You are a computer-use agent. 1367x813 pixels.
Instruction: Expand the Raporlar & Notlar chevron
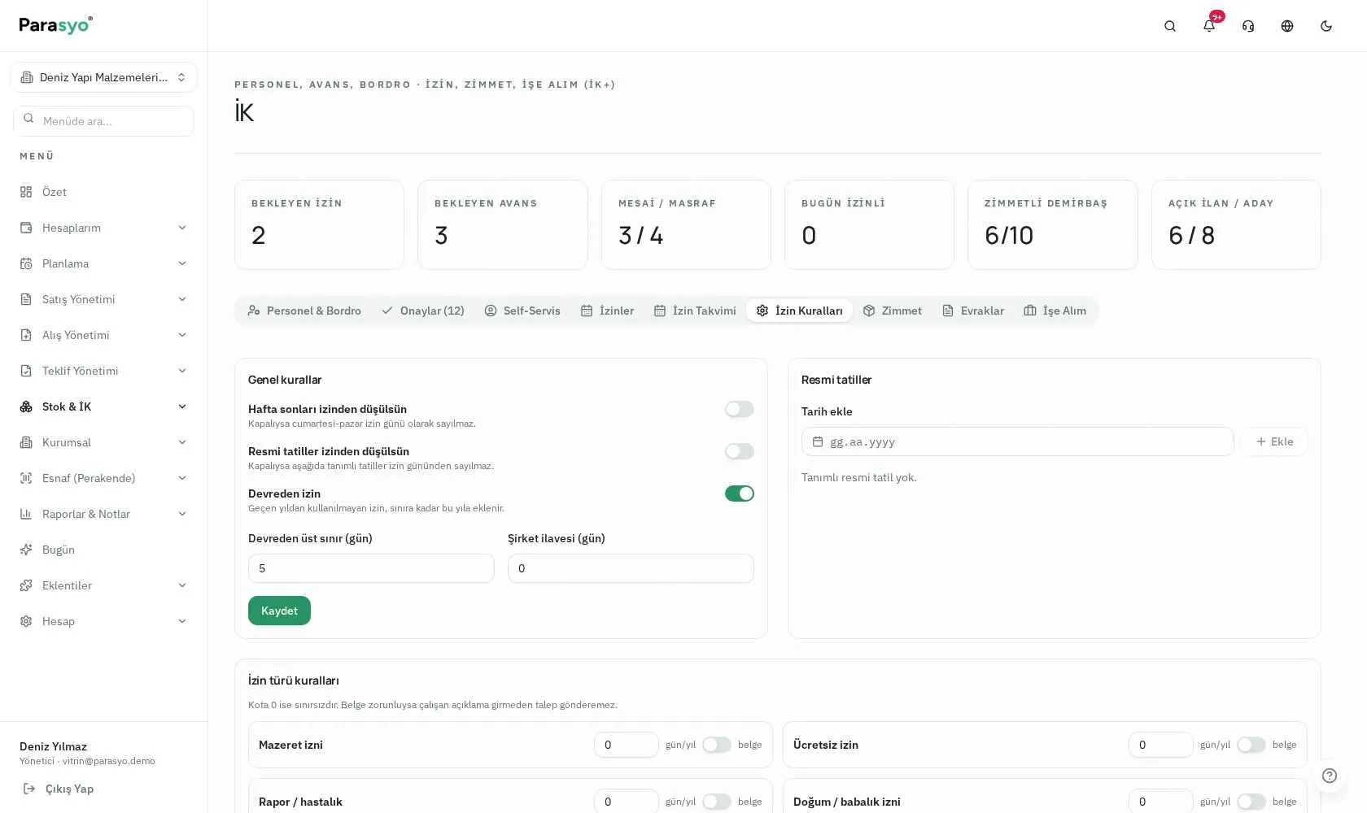click(x=182, y=514)
